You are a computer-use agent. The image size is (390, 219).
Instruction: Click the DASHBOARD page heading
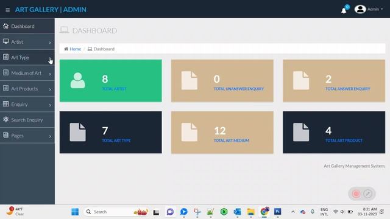tap(94, 31)
